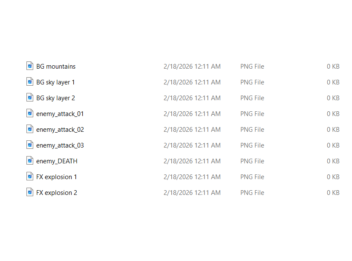Select the FX explosion 2 filename

[x=57, y=193]
